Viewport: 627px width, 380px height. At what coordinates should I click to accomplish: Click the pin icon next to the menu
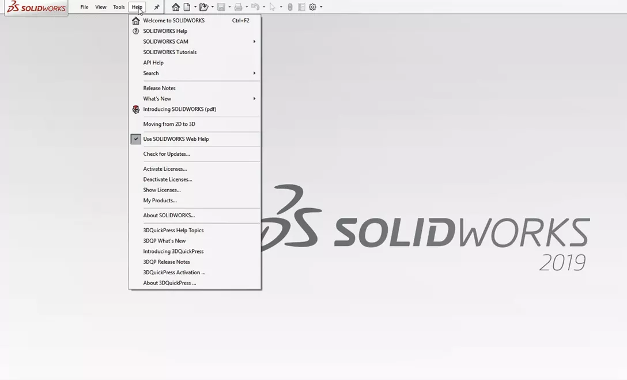click(156, 7)
